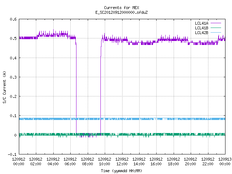Click the LCL41B legend label

coord(202,28)
